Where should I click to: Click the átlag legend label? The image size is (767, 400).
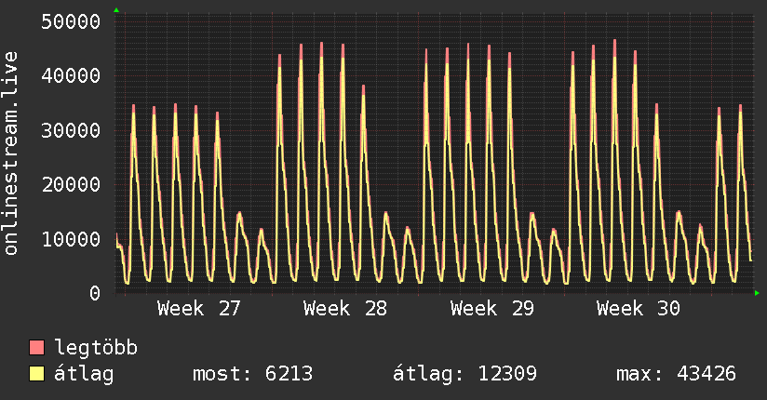[x=84, y=374]
